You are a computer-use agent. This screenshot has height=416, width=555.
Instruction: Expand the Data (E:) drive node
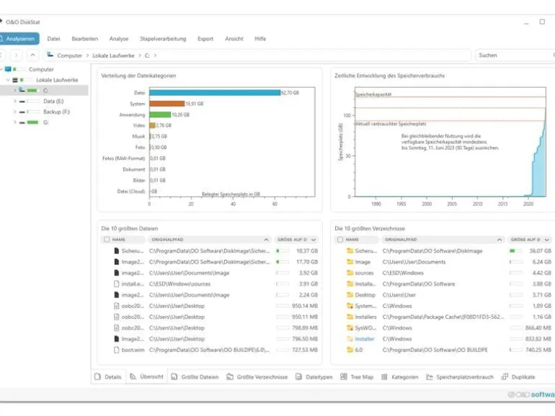click(x=14, y=101)
